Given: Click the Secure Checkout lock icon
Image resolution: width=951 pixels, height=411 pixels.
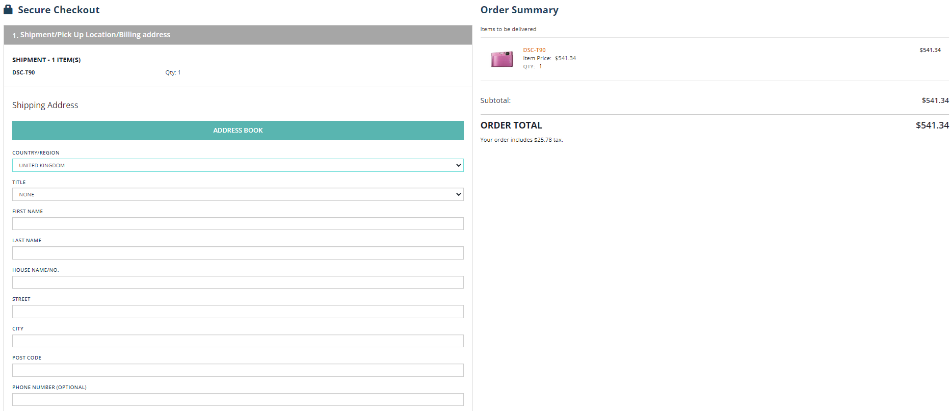Looking at the screenshot, I should (x=8, y=10).
